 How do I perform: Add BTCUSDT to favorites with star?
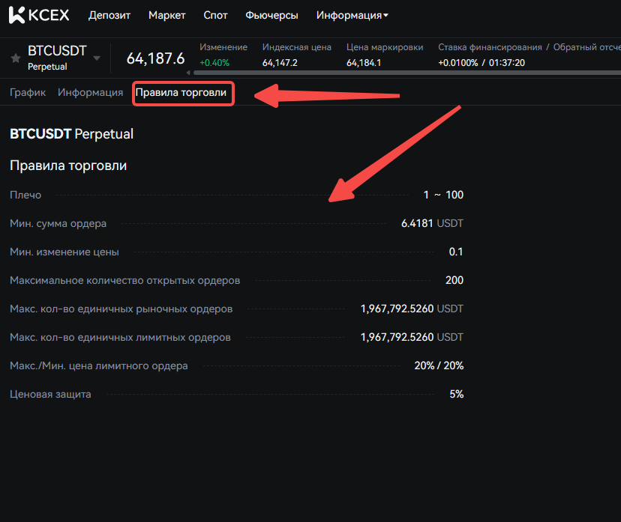click(x=16, y=58)
